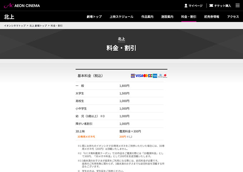The width and height of the screenshot is (243, 172).
Task: Click the orange 200円 price
Action: [123, 137]
